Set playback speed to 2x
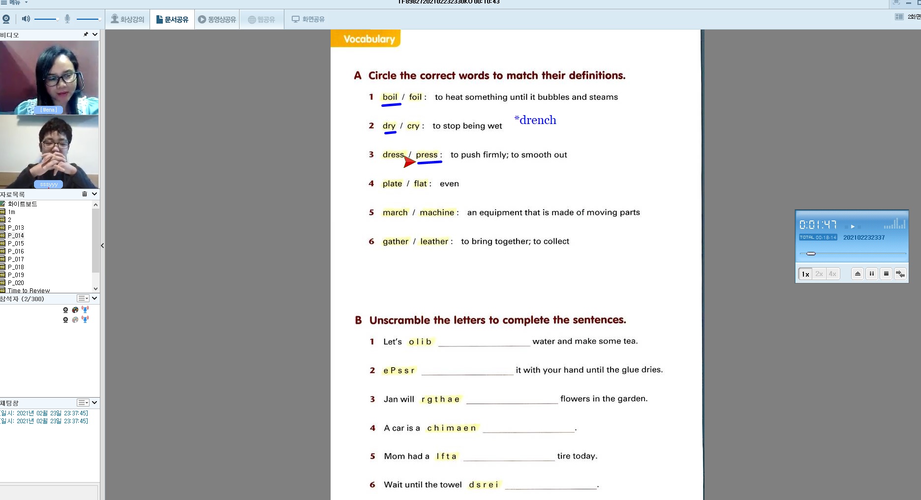Viewport: 921px width, 500px height. pos(819,274)
